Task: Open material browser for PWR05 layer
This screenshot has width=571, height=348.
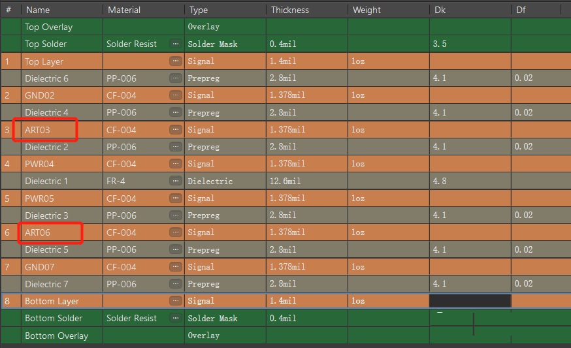Action: (175, 198)
